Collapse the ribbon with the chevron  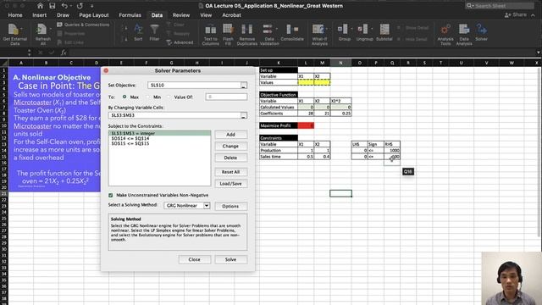point(533,15)
